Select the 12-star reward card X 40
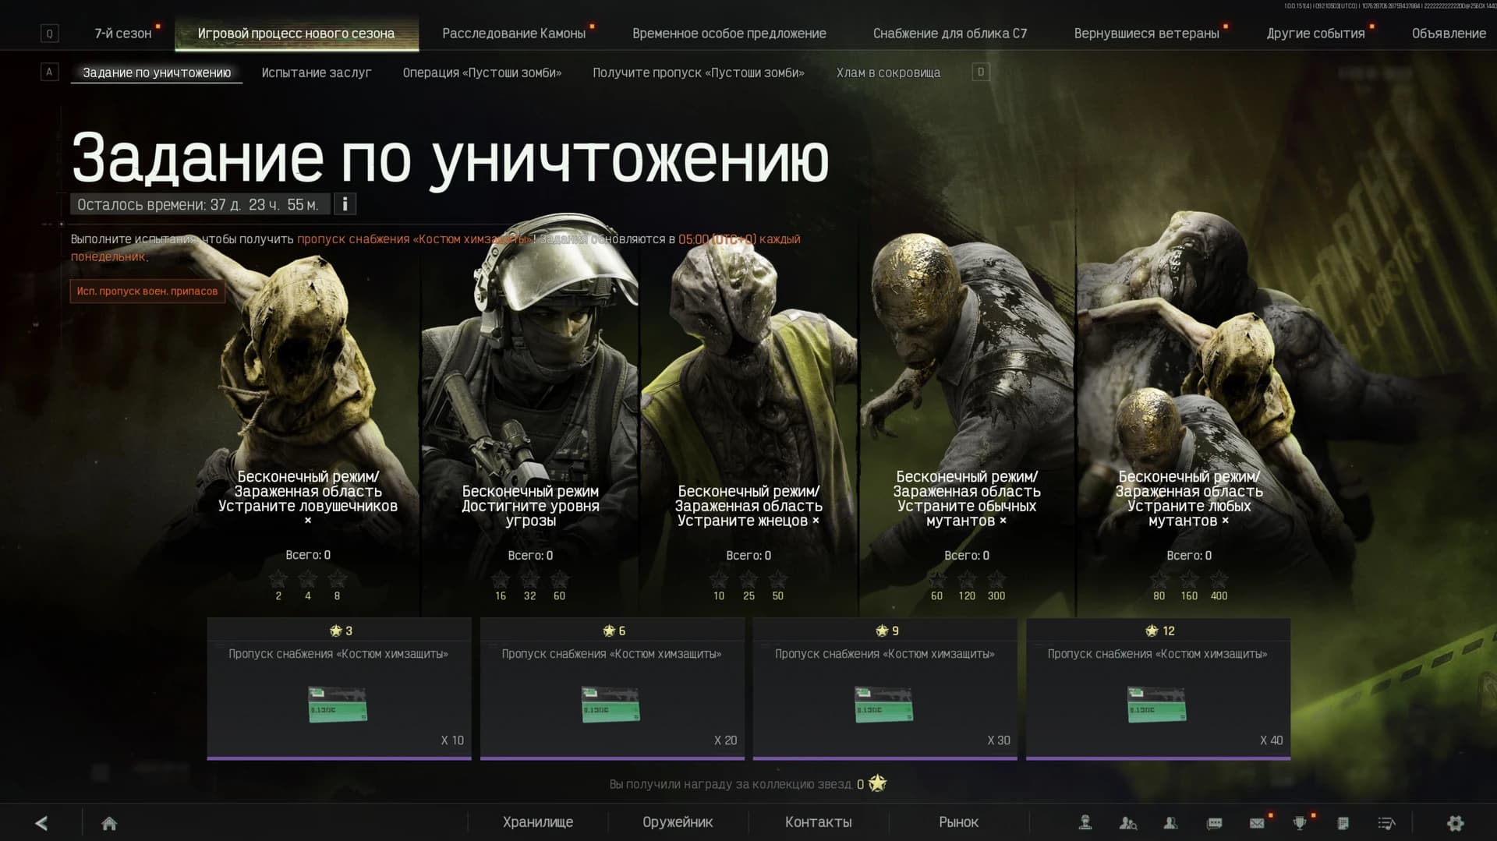 [1158, 688]
